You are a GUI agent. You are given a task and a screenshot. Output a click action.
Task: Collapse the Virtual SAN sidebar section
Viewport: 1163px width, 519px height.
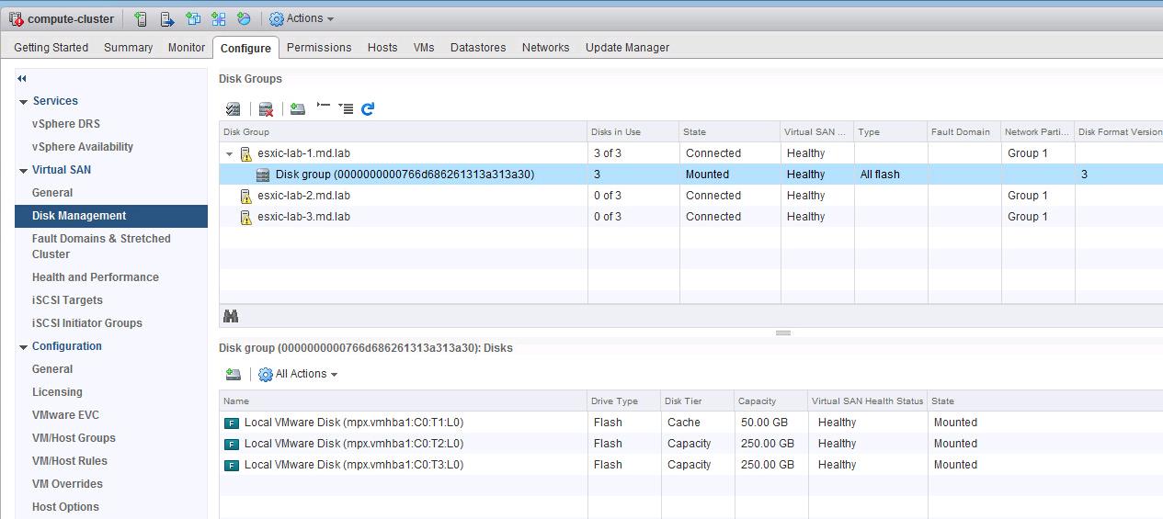pos(23,171)
